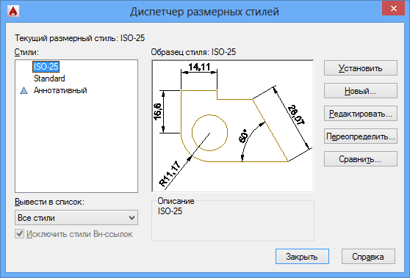Click the Описание ISO-25 description text
Screen dimensions: 410x278
[x=170, y=211]
